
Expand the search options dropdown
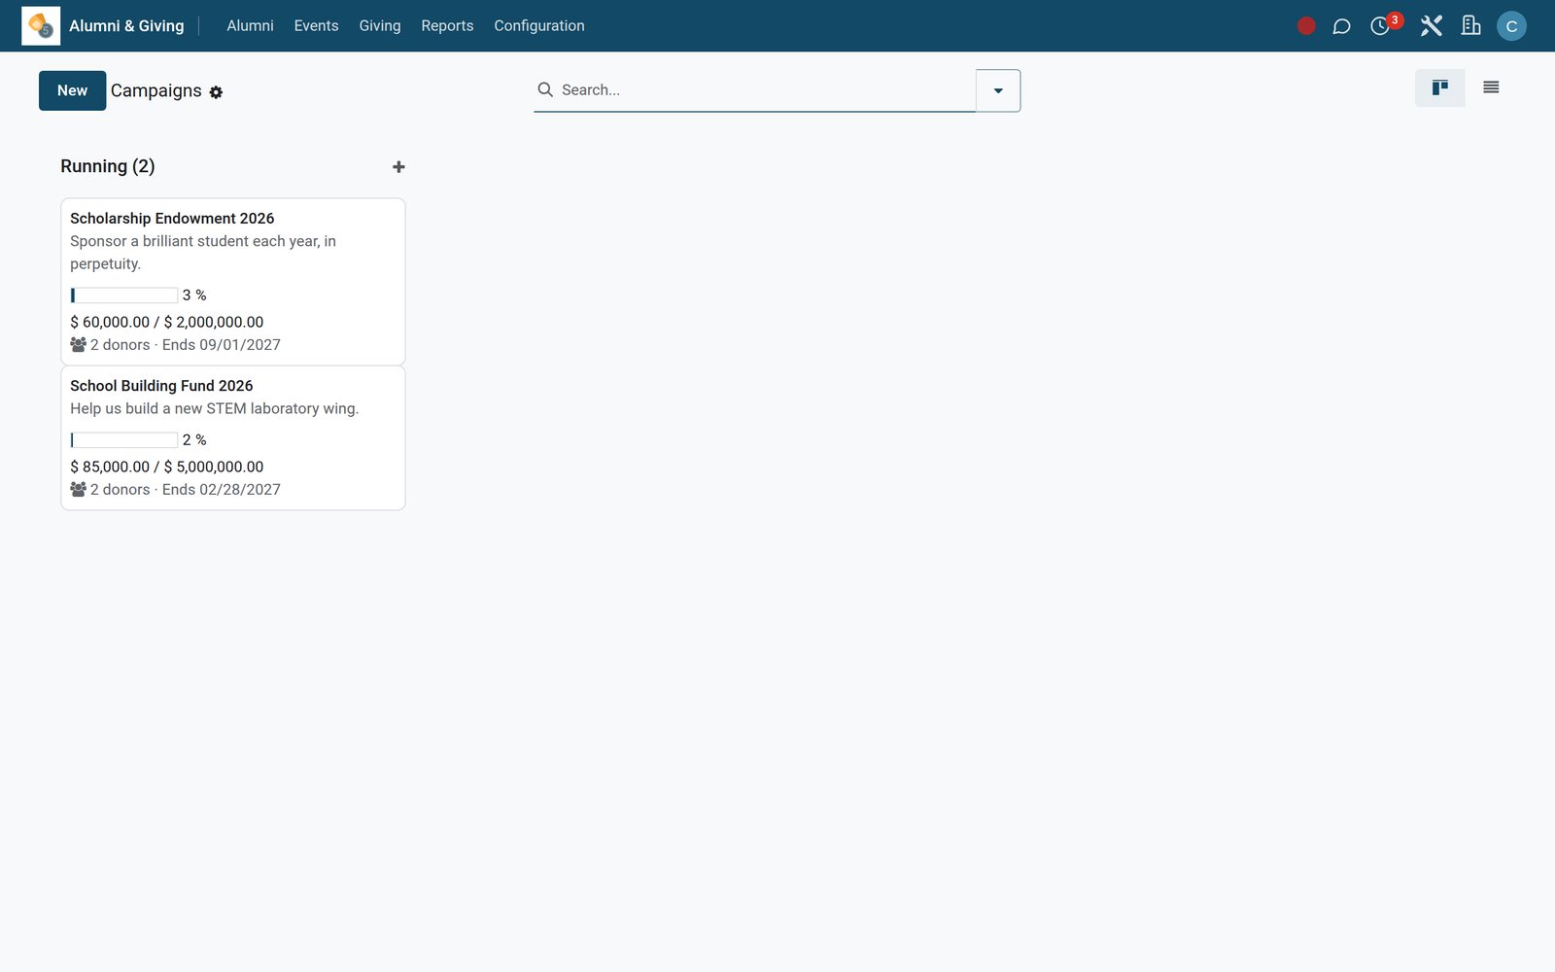[x=998, y=90]
